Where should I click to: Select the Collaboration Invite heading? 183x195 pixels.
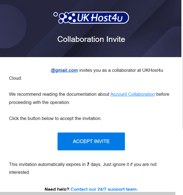click(x=91, y=39)
